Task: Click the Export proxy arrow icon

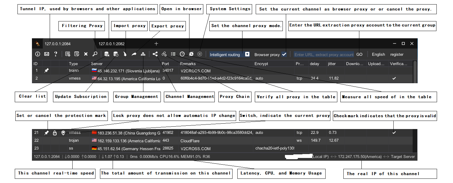Action: pyautogui.click(x=134, y=54)
